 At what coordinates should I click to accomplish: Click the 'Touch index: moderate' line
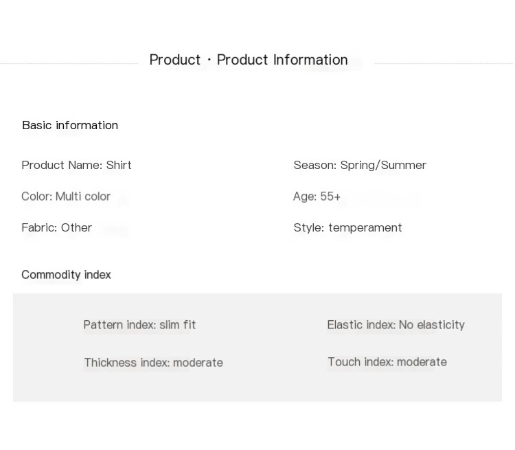387,362
